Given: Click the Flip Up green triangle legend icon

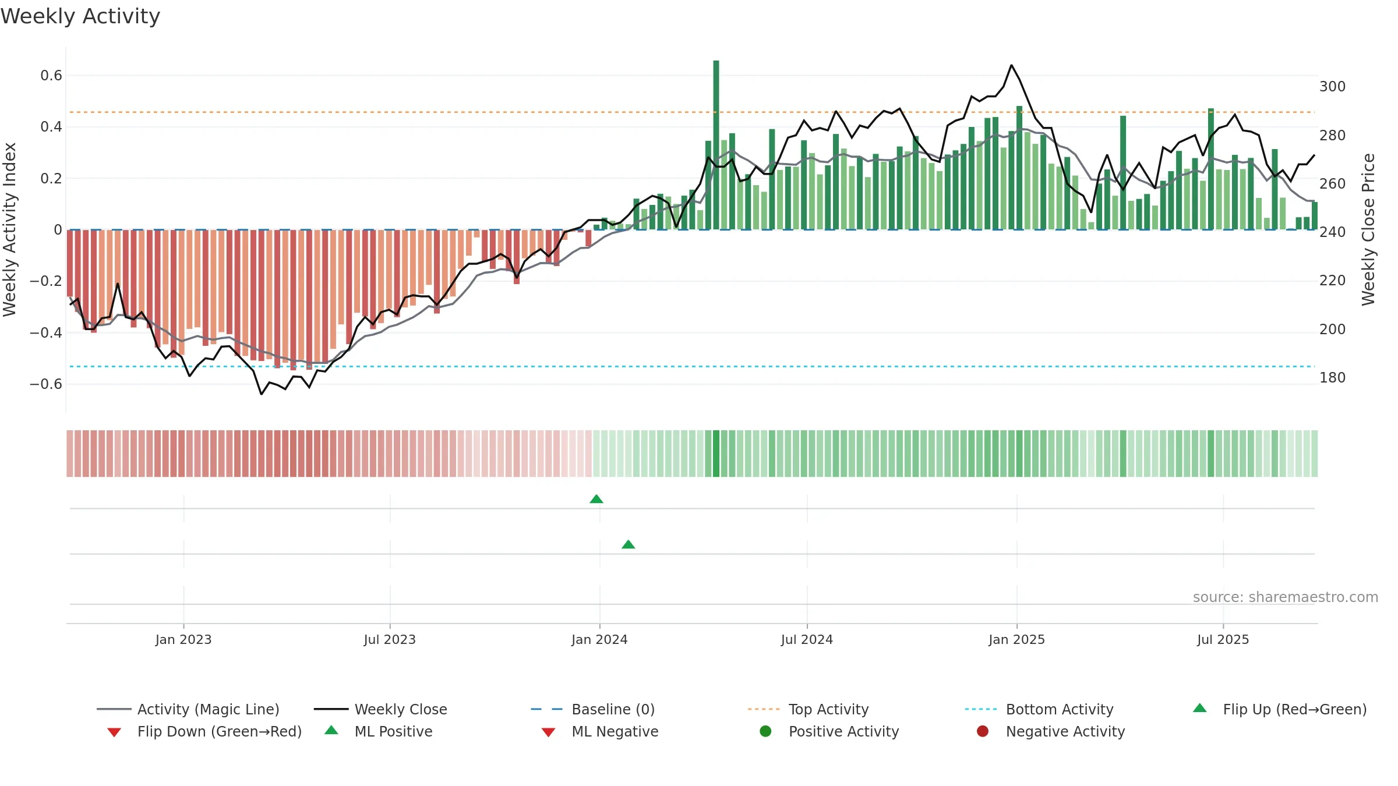Looking at the screenshot, I should [x=1200, y=708].
